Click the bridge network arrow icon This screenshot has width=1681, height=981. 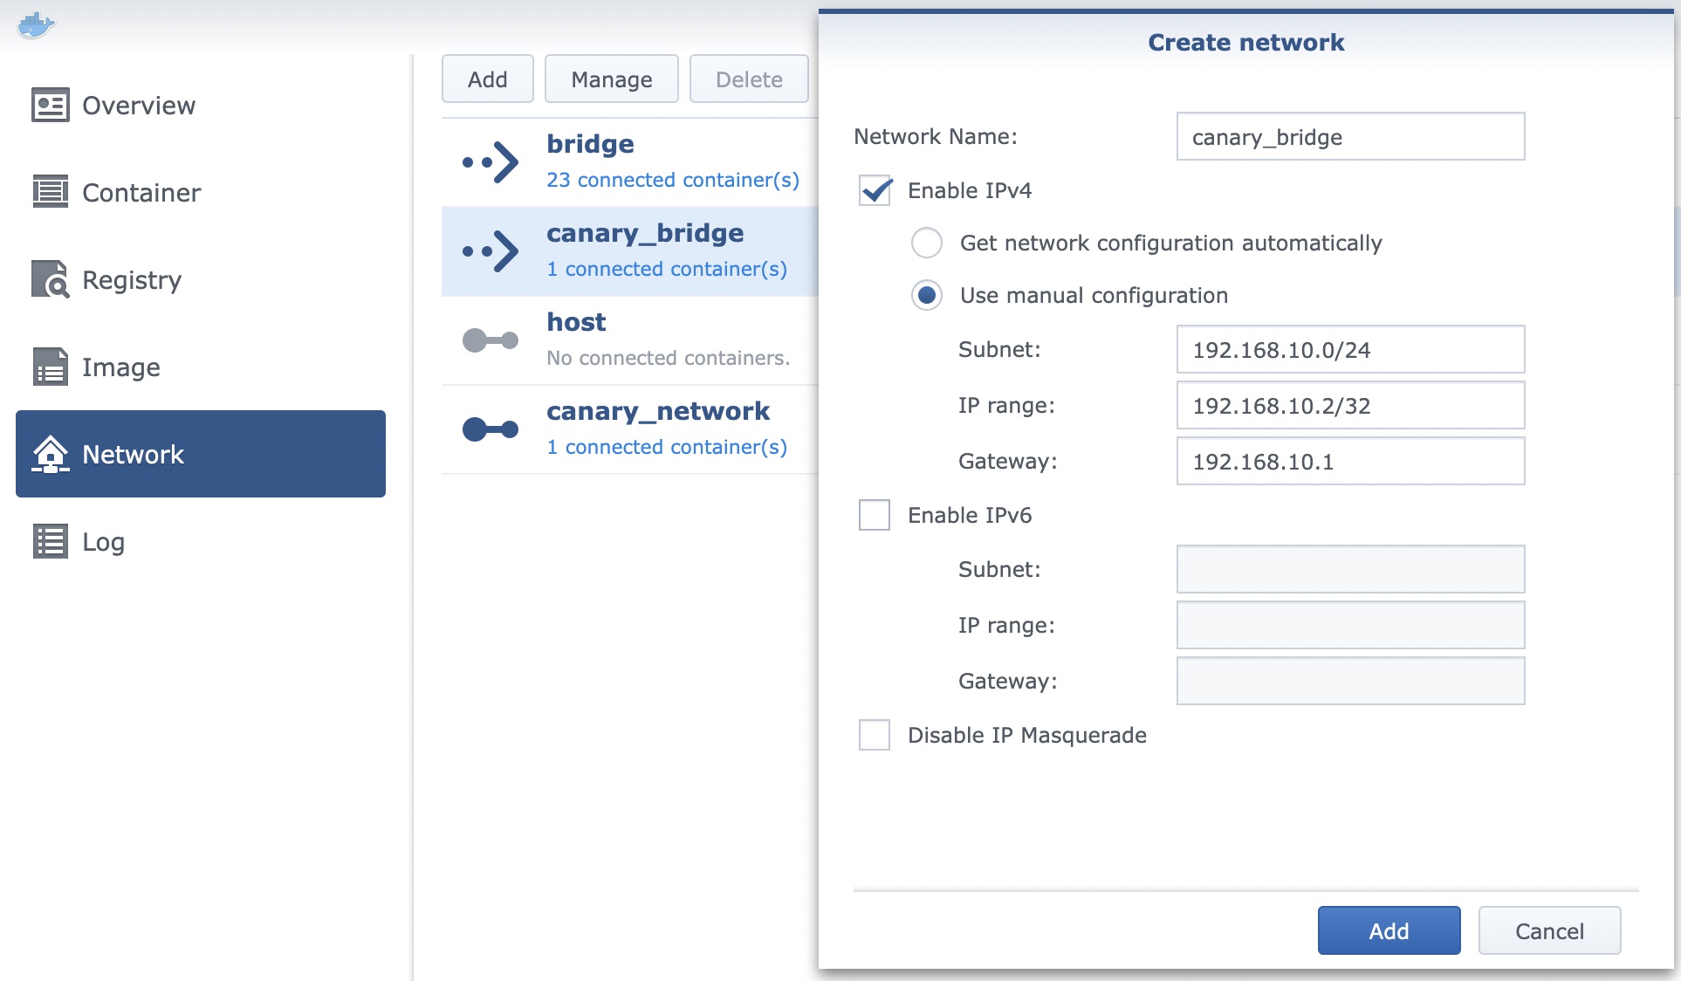(x=491, y=162)
